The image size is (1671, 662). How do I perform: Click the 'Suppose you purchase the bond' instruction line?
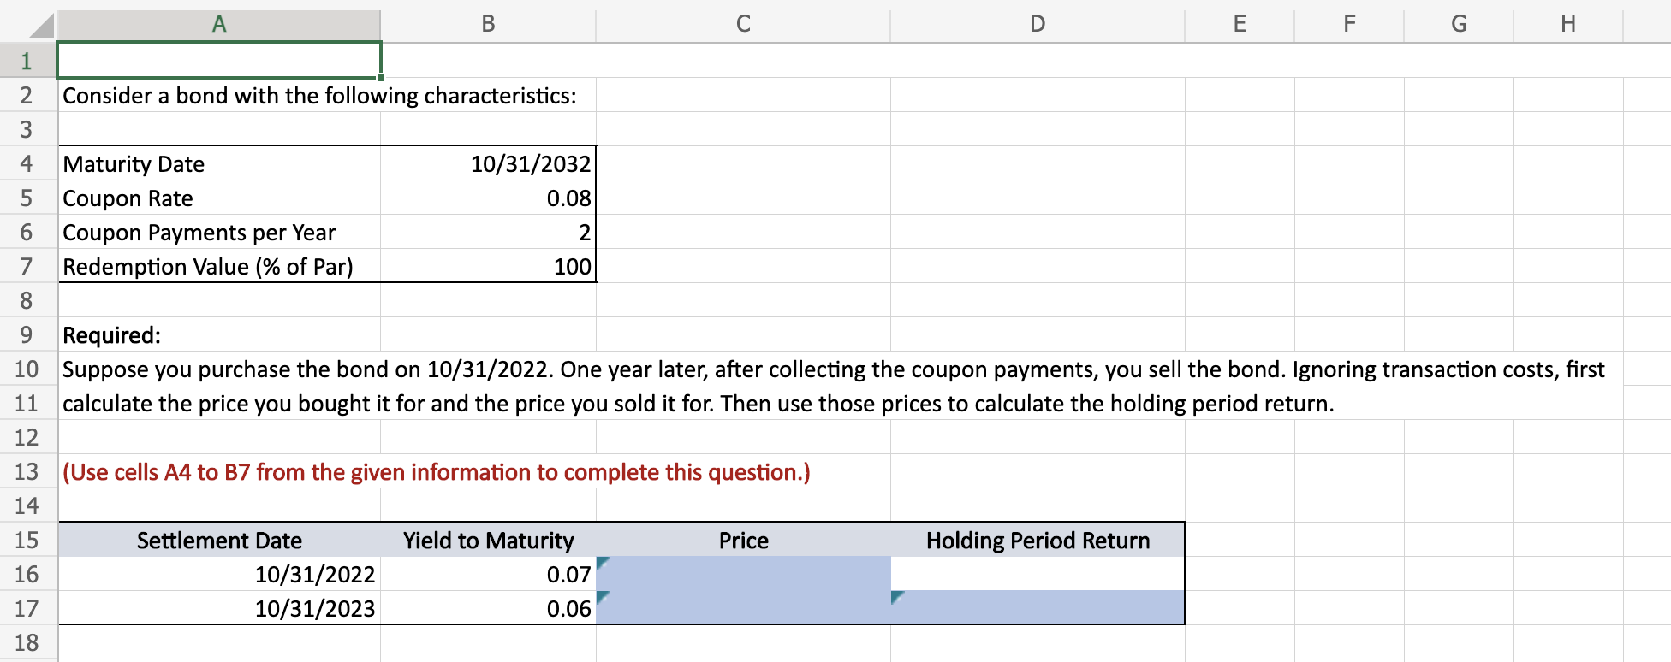pyautogui.click(x=833, y=369)
